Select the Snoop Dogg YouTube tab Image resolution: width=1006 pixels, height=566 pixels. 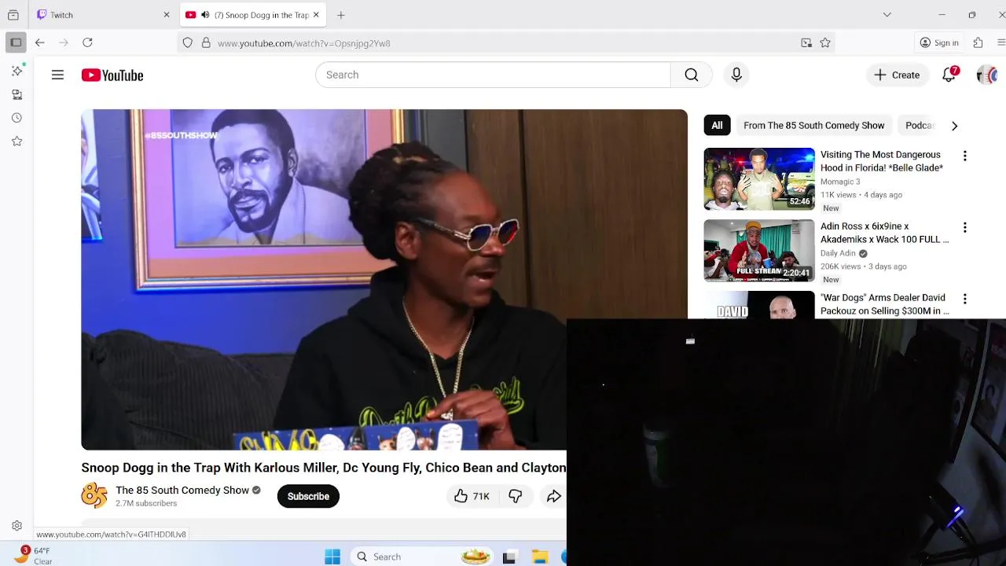(x=252, y=15)
